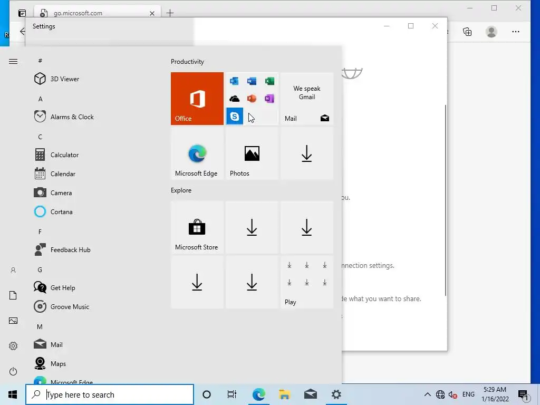Viewport: 540px width, 405px height.
Task: Click the Explore group title
Action: 181,190
